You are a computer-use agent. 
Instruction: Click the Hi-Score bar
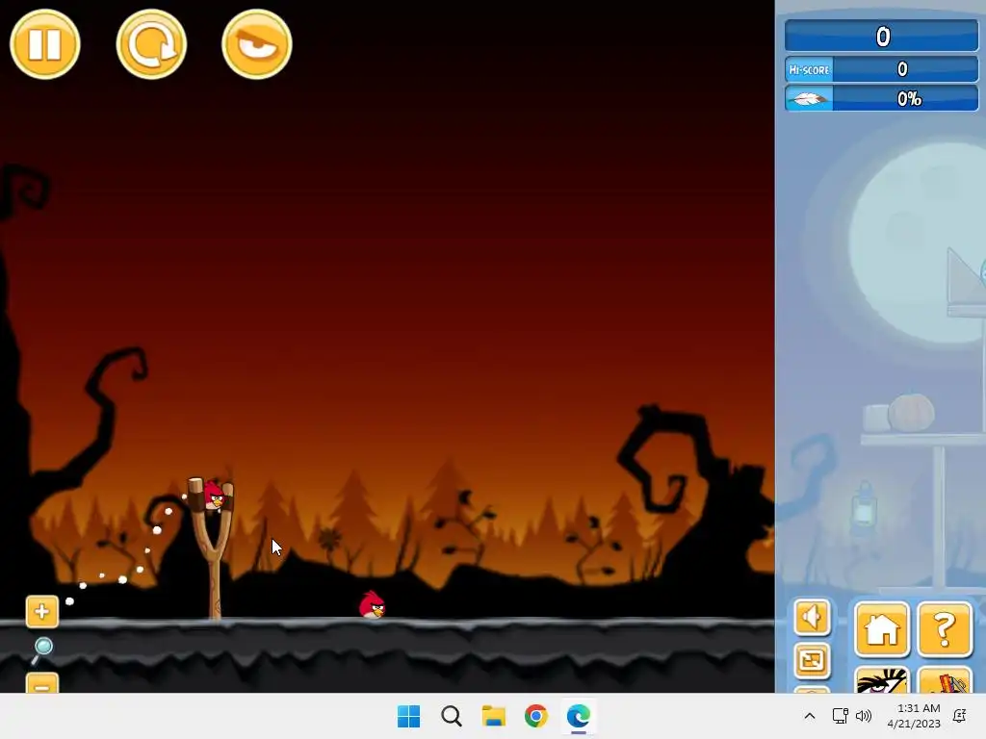coord(882,69)
